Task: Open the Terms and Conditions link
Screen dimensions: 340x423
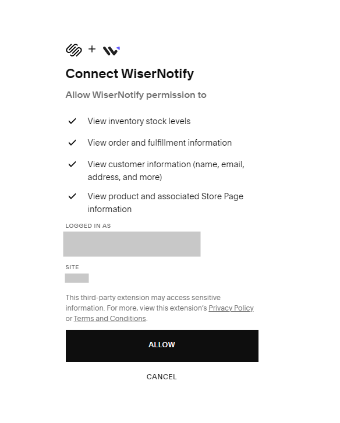Action: pyautogui.click(x=109, y=319)
